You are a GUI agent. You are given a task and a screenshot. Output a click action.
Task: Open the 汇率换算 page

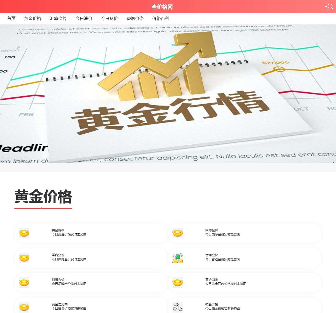[58, 18]
